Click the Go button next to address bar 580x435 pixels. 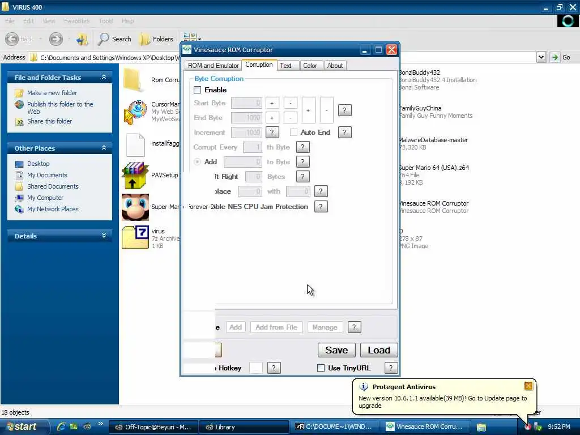click(561, 57)
